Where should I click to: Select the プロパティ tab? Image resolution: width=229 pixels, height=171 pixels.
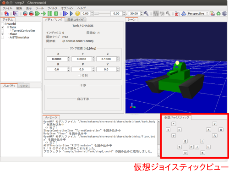[9, 86]
